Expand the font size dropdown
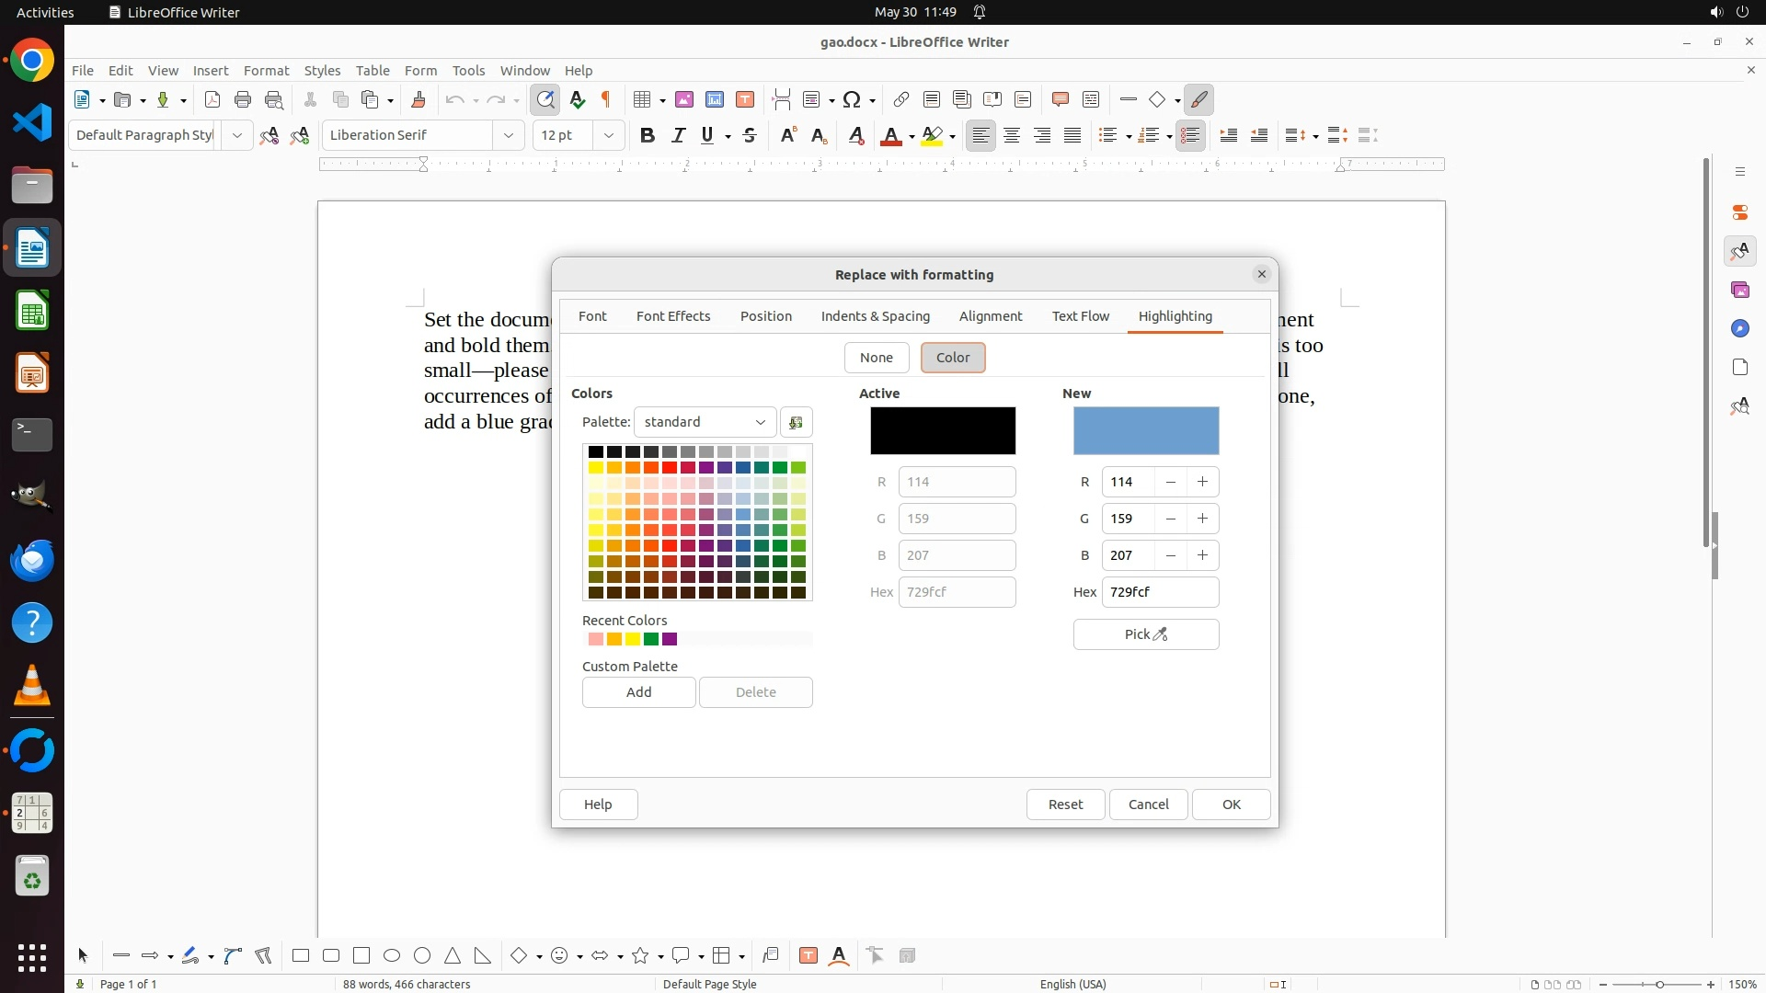The height and width of the screenshot is (993, 1766). (608, 135)
